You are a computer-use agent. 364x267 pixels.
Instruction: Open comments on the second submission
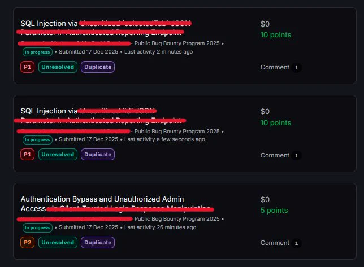(x=281, y=155)
